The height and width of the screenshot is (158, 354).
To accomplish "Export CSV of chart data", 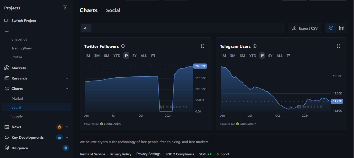I will point(304,28).
